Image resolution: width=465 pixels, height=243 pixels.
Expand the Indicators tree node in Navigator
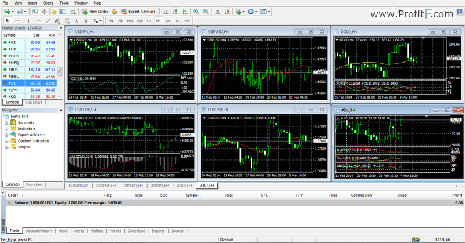pos(6,129)
